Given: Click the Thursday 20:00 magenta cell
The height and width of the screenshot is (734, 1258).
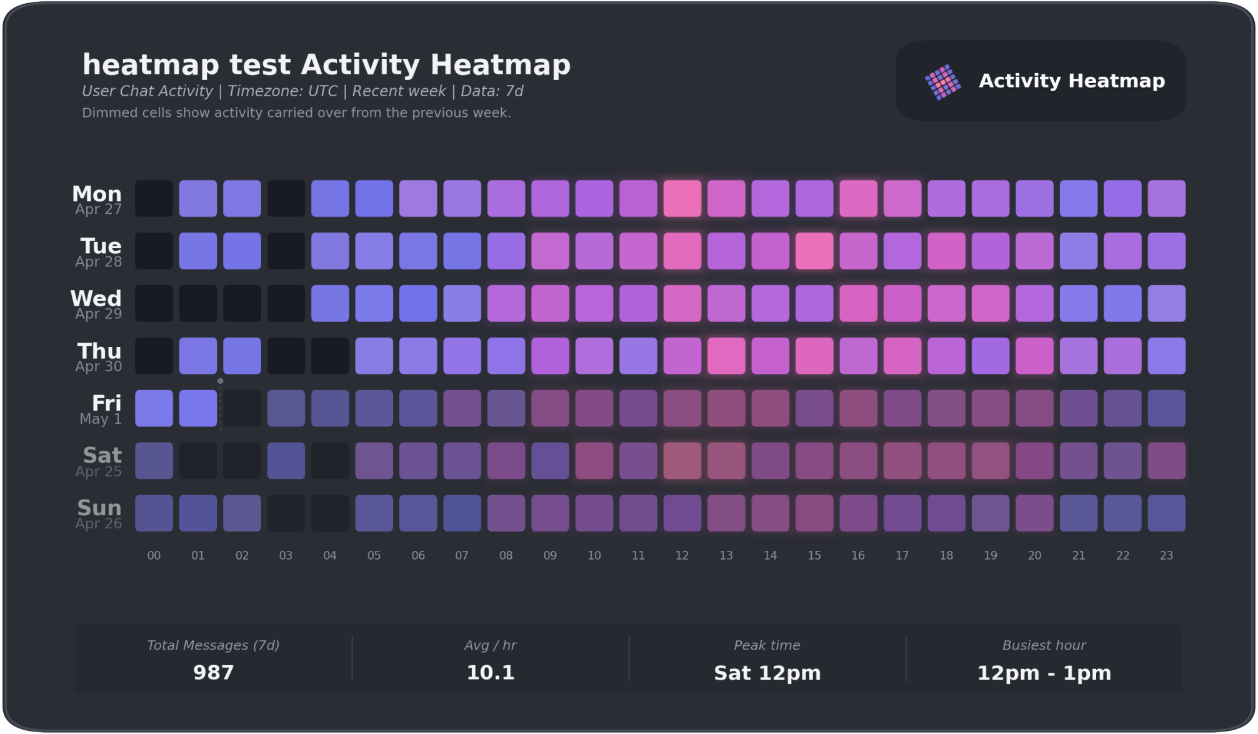Looking at the screenshot, I should [1034, 356].
